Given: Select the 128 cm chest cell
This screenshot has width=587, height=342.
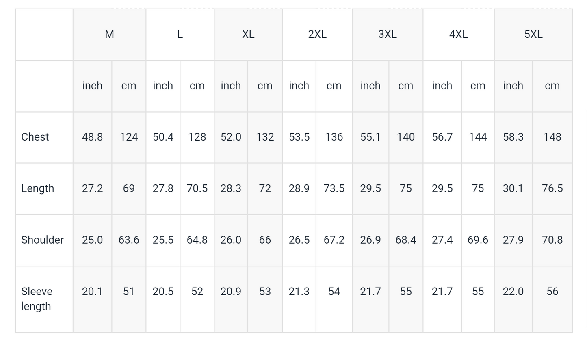Looking at the screenshot, I should 197,137.
